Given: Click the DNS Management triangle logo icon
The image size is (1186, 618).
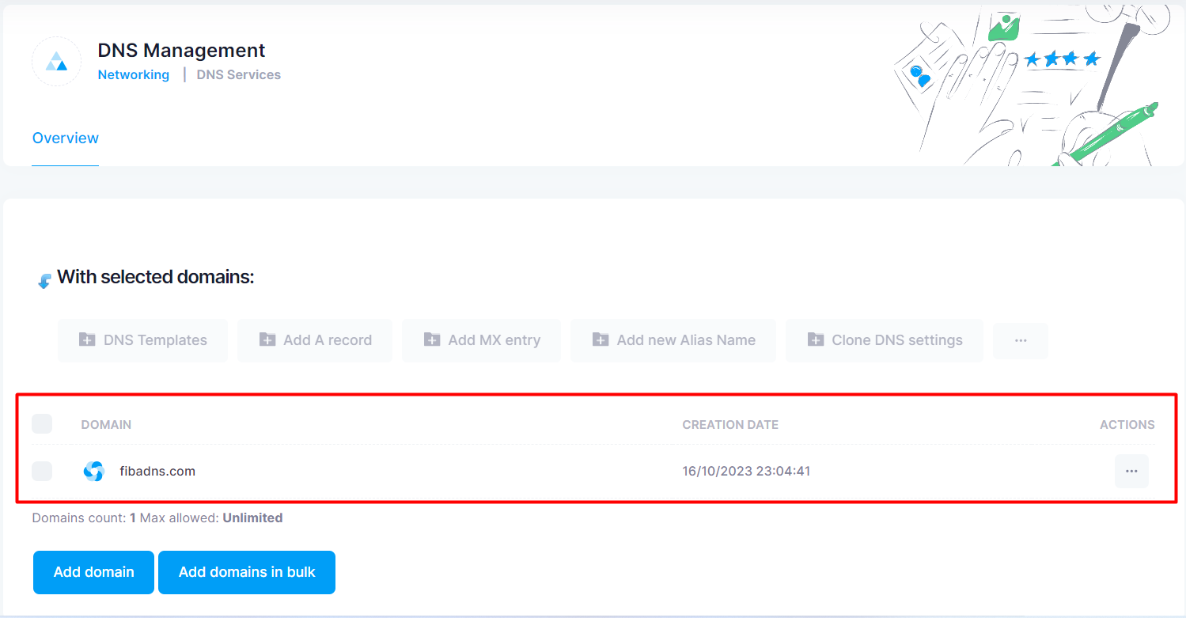Looking at the screenshot, I should 57,62.
